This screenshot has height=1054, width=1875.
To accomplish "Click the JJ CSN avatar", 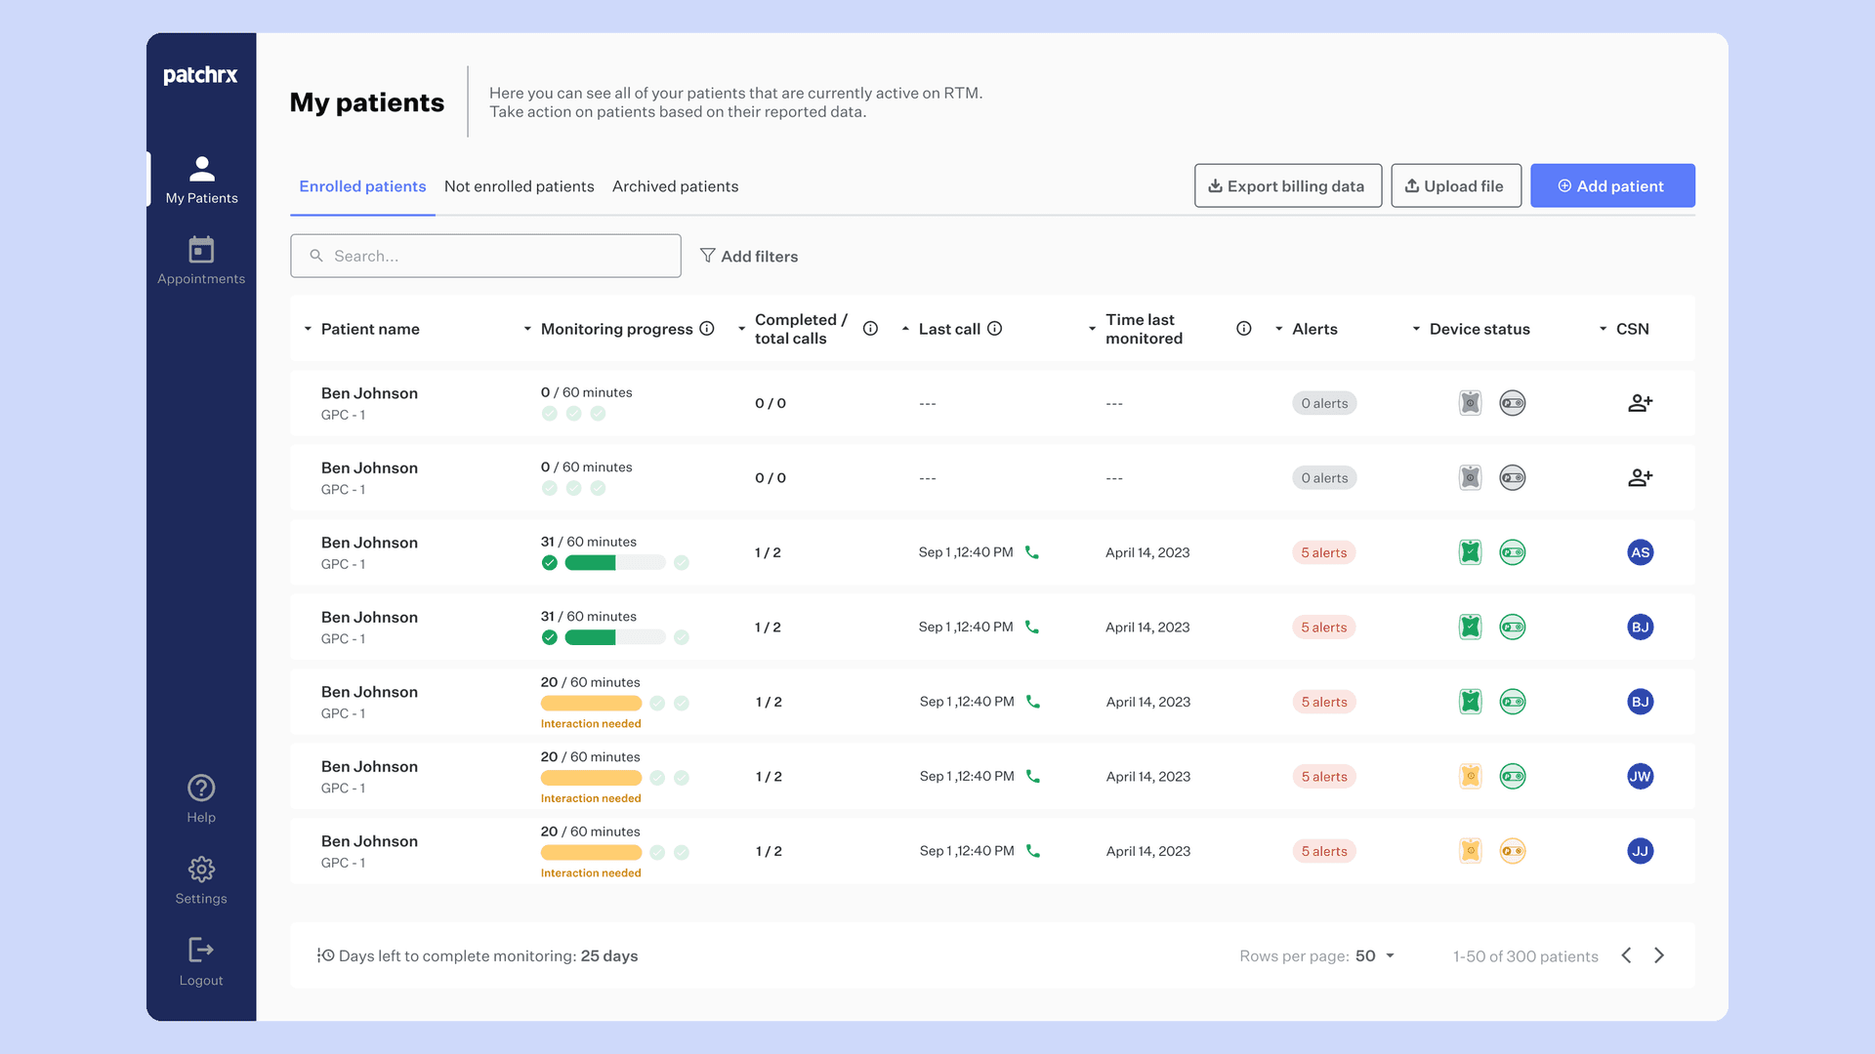I will pyautogui.click(x=1641, y=851).
